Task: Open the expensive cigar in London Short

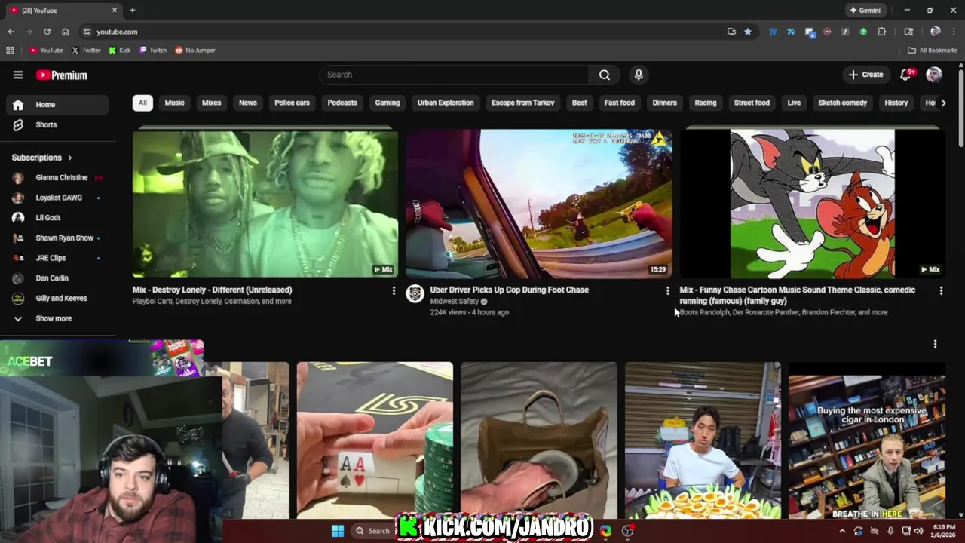Action: 867,440
